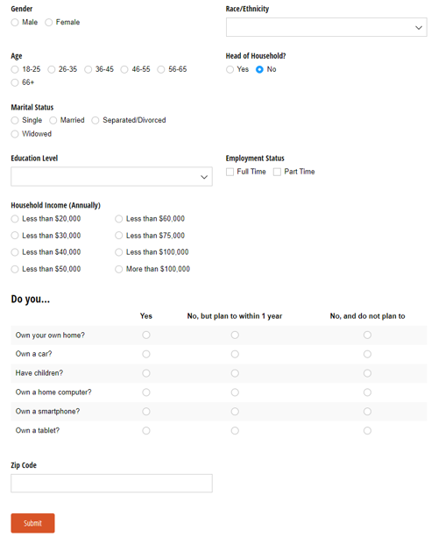Click into the Zip Code field
The width and height of the screenshot is (438, 544).
pyautogui.click(x=111, y=484)
